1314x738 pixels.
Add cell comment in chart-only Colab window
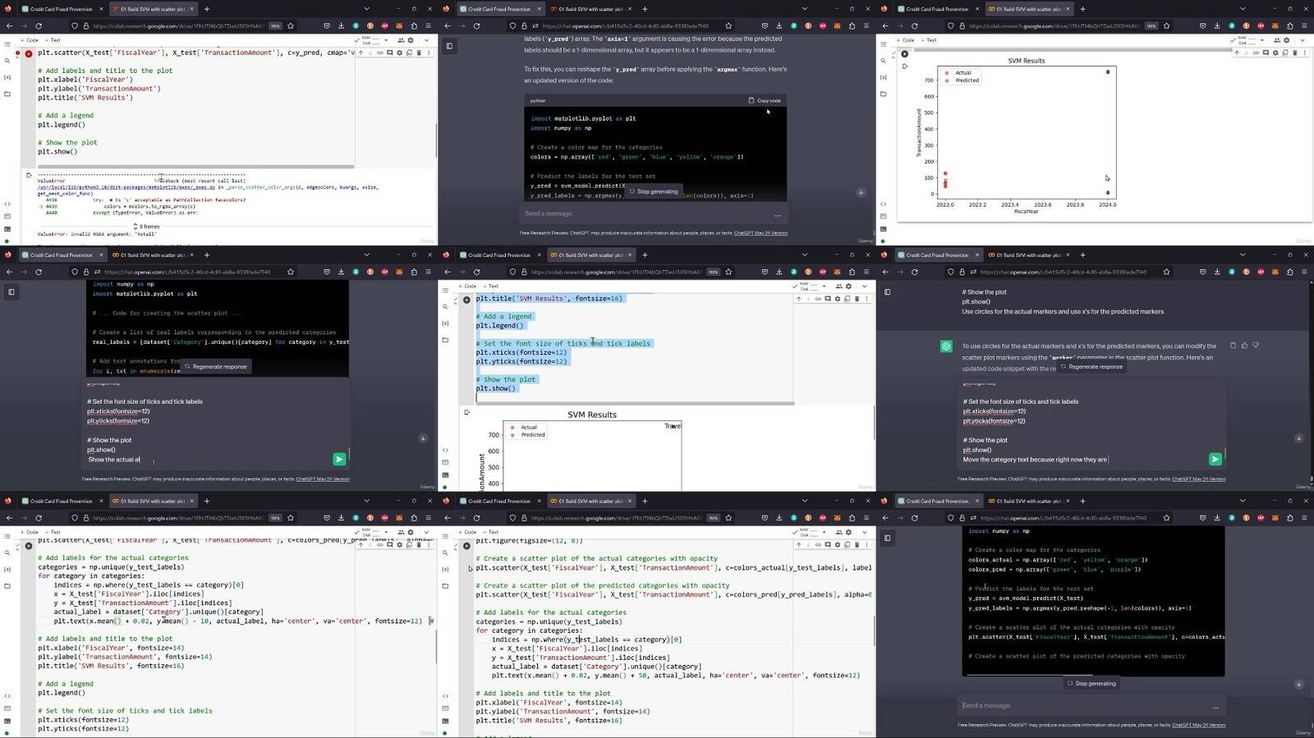pos(1266,53)
